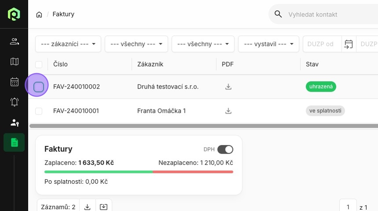This screenshot has height=211, width=378.
Task: Click the date range swap icon
Action: coord(349,44)
